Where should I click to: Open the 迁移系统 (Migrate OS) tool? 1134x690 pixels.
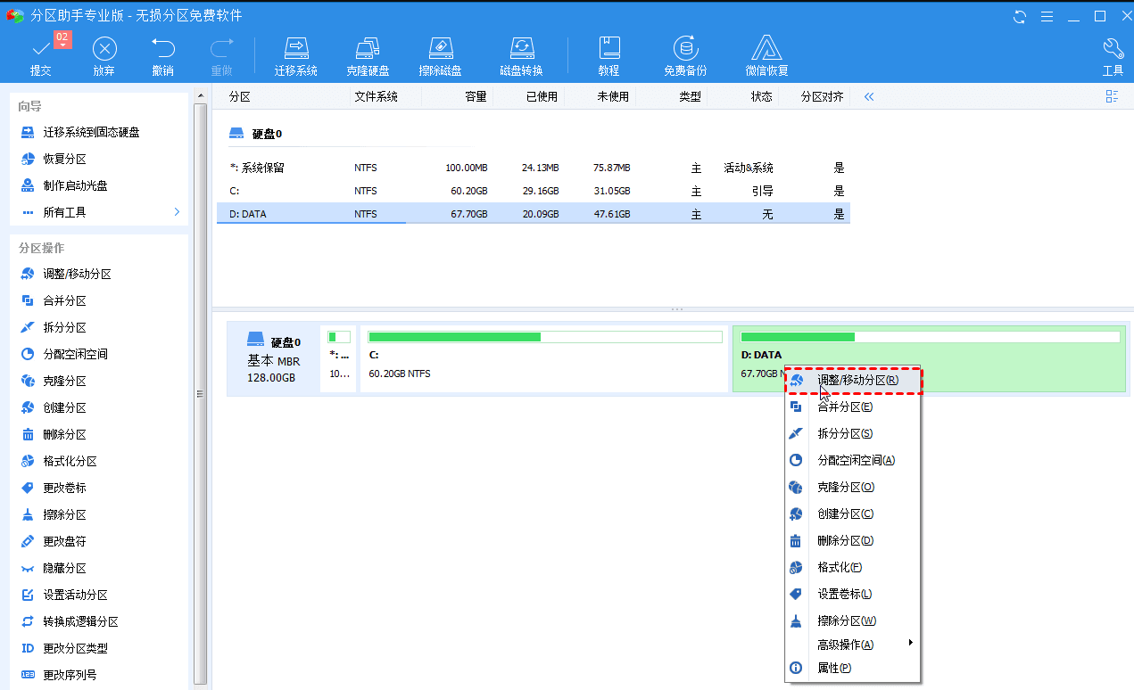295,55
